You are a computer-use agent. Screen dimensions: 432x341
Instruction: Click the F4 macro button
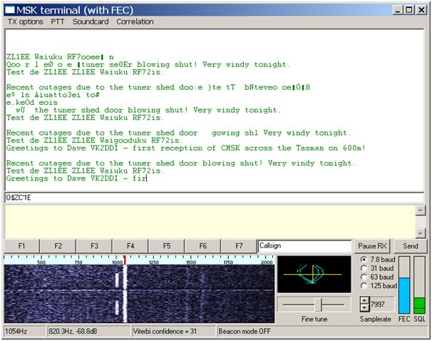click(x=130, y=246)
